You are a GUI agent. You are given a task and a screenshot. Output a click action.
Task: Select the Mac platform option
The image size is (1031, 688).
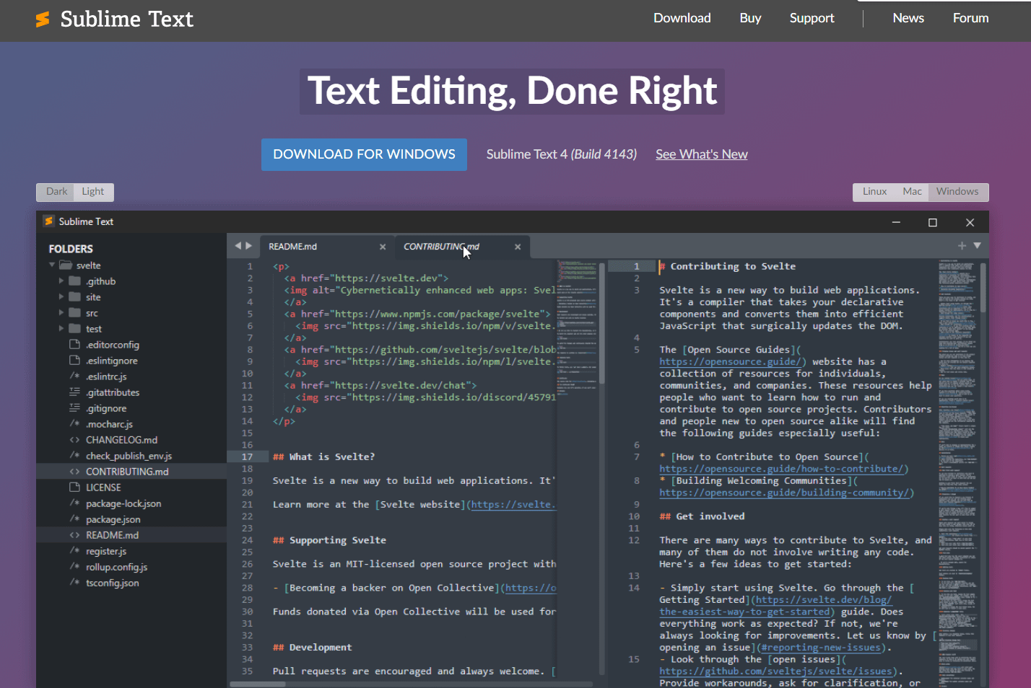[912, 191]
